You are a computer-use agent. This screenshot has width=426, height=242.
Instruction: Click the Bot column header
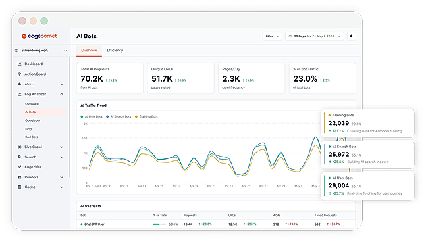tap(83, 216)
